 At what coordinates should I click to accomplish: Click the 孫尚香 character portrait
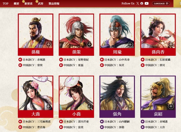158,31
